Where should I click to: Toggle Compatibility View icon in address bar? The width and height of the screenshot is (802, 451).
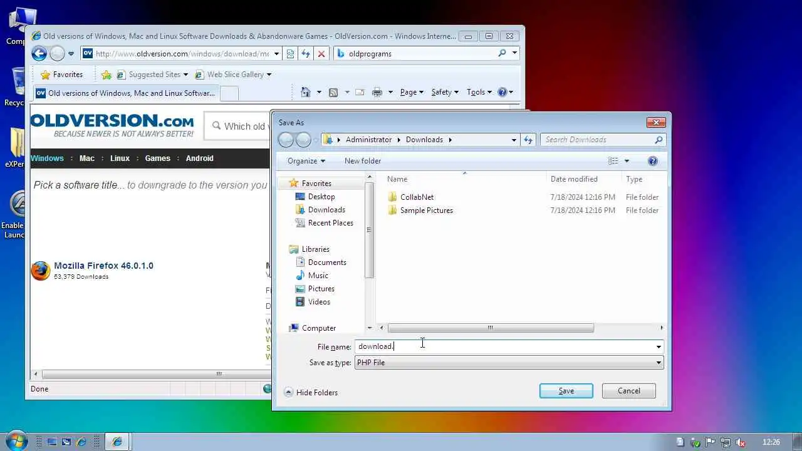coord(290,54)
